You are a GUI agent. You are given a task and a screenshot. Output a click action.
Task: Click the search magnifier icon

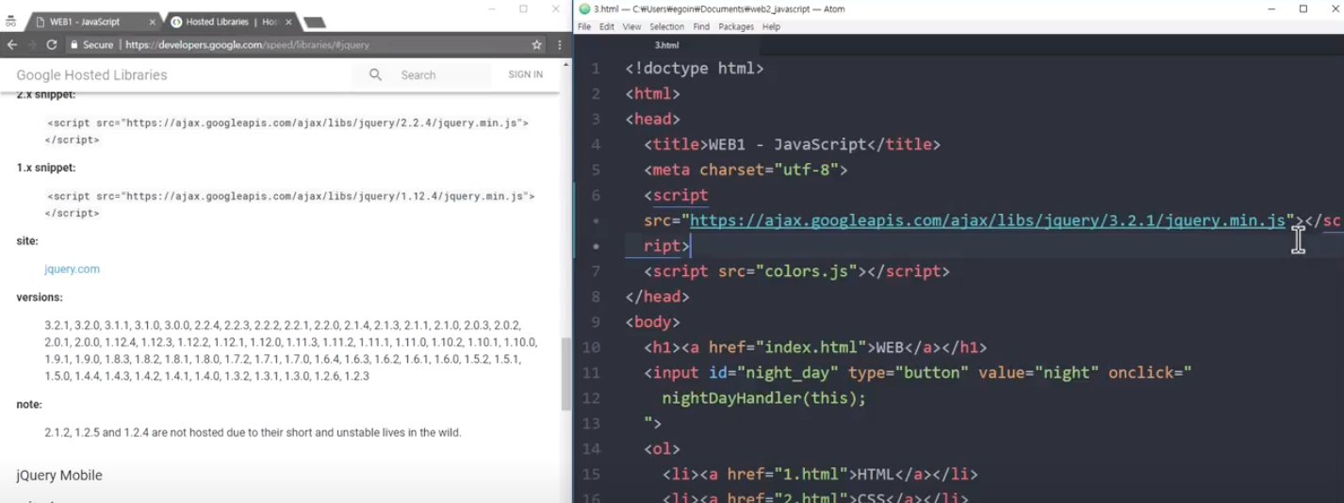375,74
